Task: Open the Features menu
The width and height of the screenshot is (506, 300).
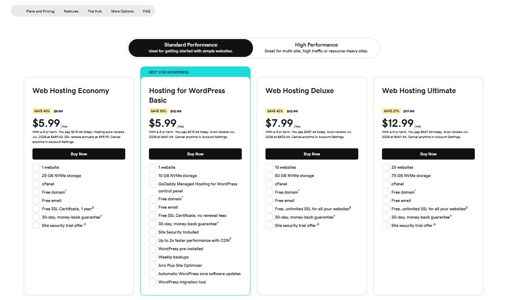Action: pos(71,11)
